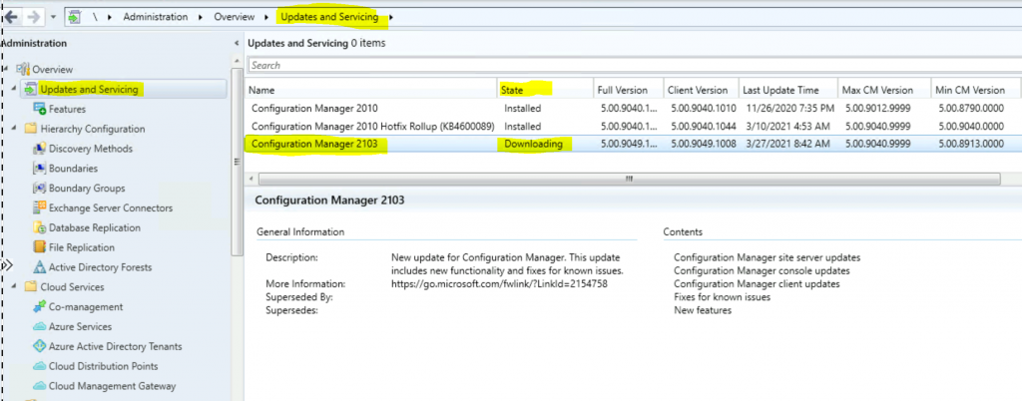Sort by the Client Version column header
The width and height of the screenshot is (1022, 401).
point(701,90)
